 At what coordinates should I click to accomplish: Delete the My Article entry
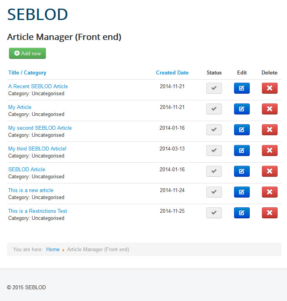click(269, 109)
